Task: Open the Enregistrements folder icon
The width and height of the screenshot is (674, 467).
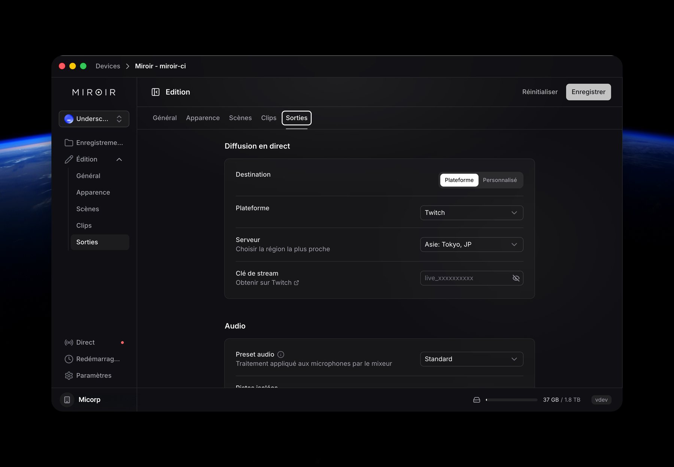Action: point(69,142)
